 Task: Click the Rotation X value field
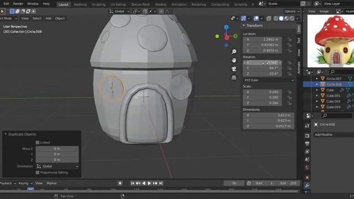(262, 62)
